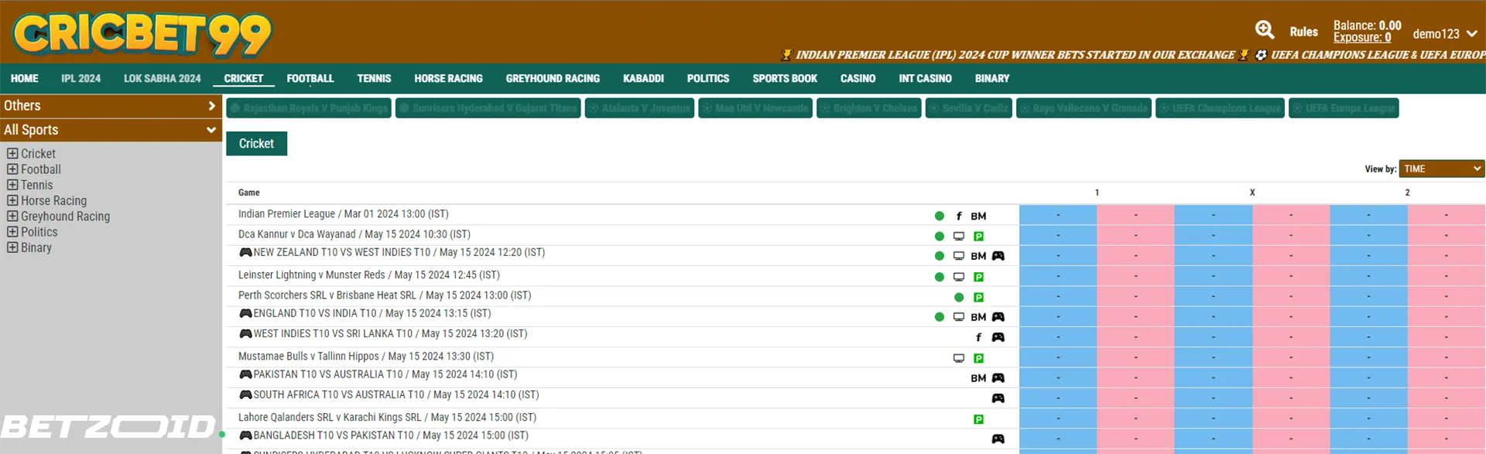This screenshot has height=454, width=1486.
Task: Expand the Horse Racing plus box
Action: pos(12,201)
